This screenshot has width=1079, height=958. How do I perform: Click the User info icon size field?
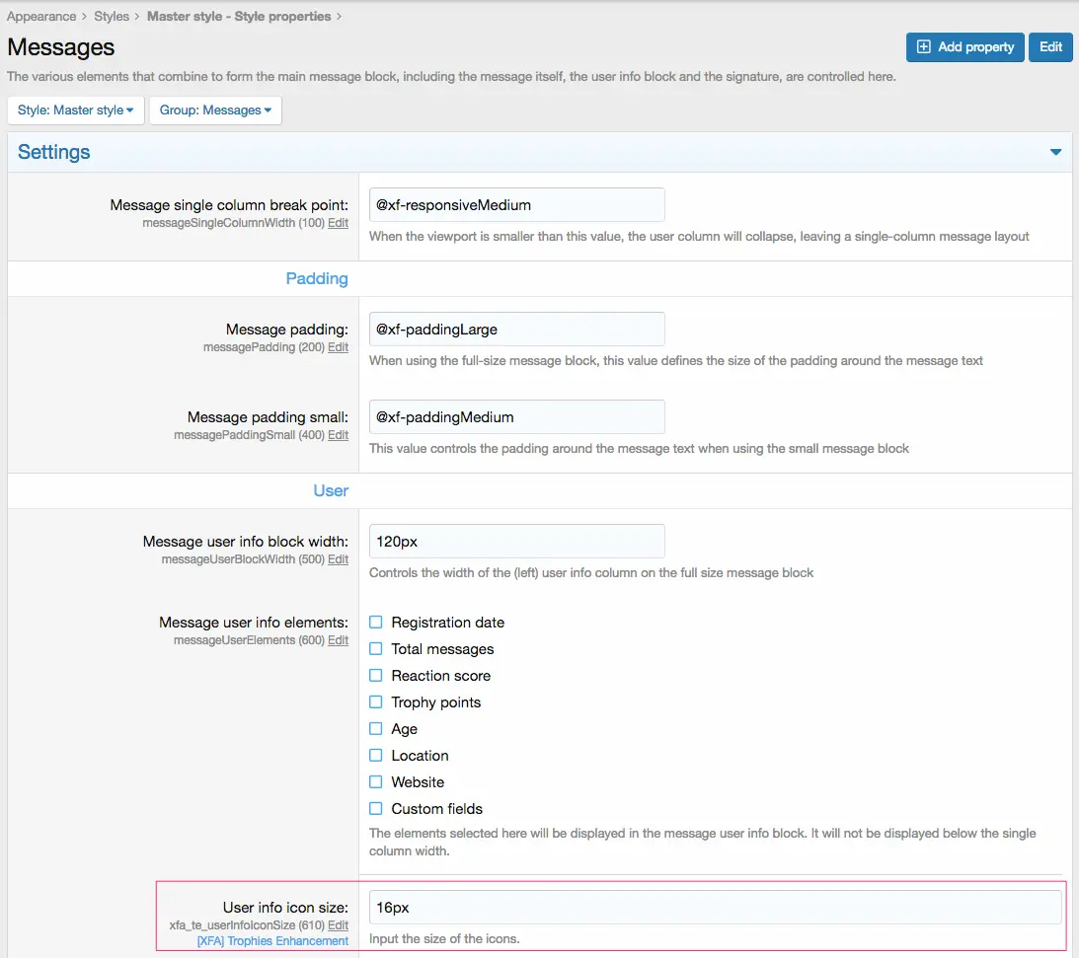pos(715,908)
